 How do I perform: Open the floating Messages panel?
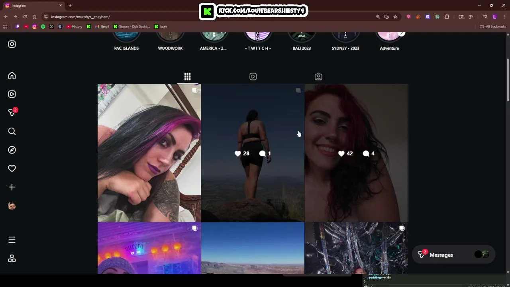tap(453, 255)
